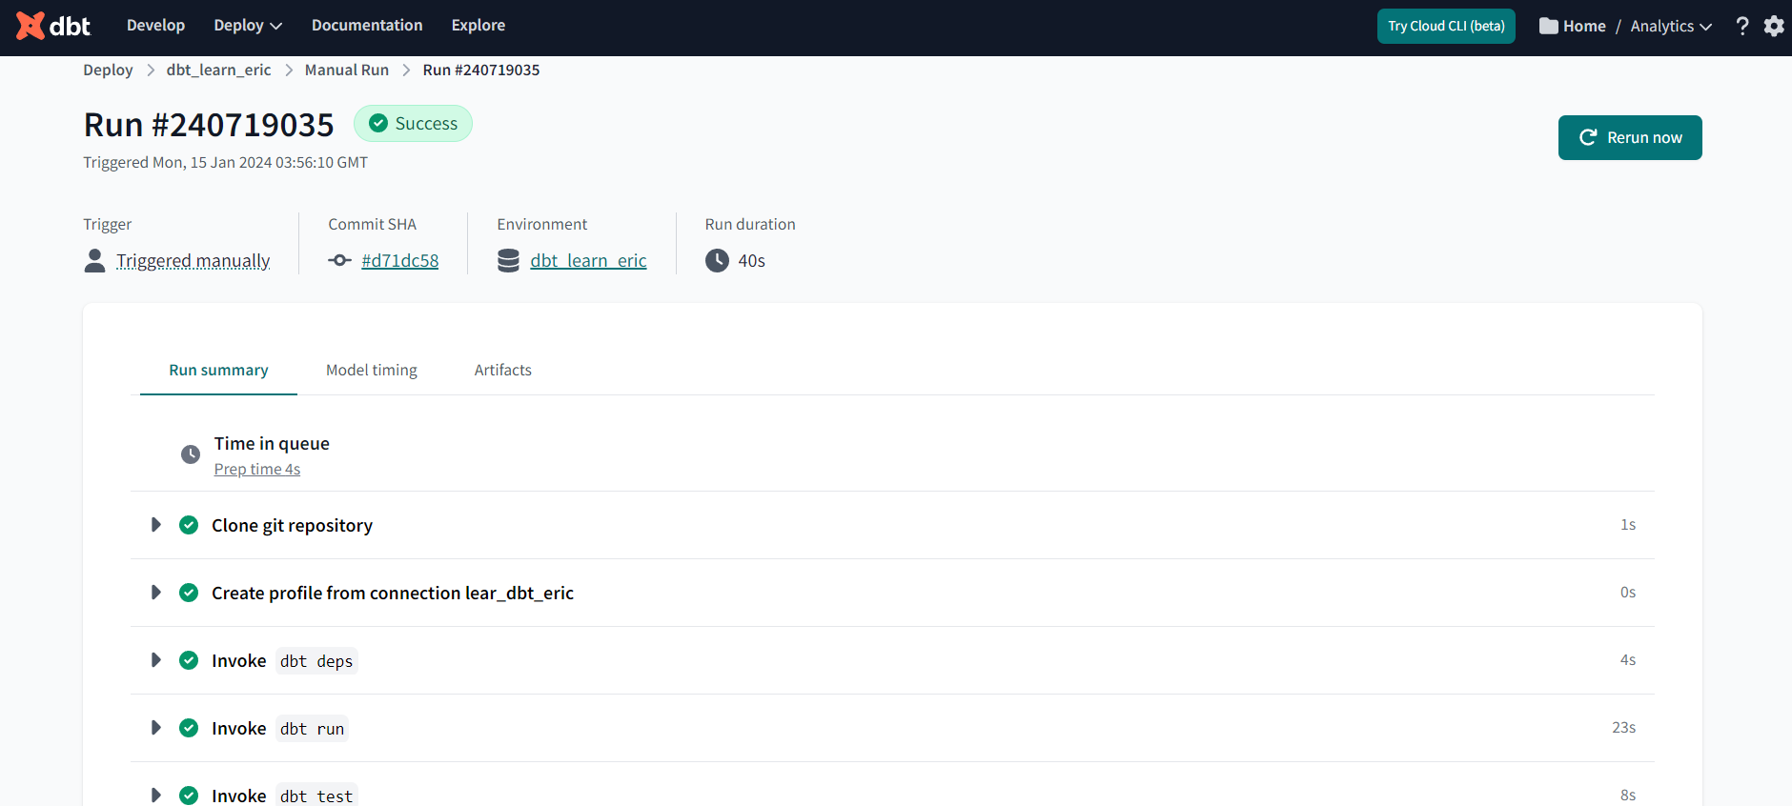Click the dbt run command text
The image size is (1792, 806).
pos(312,728)
